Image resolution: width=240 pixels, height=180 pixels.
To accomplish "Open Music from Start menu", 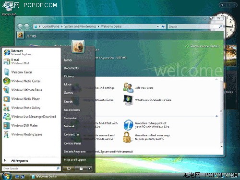I will pos(68,84).
